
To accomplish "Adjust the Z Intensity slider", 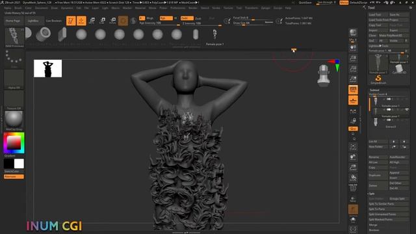I will tap(201, 23).
